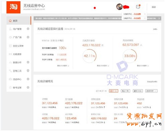Dismiss the gray announcement banner
The width and height of the screenshot is (165, 131).
click(159, 18)
